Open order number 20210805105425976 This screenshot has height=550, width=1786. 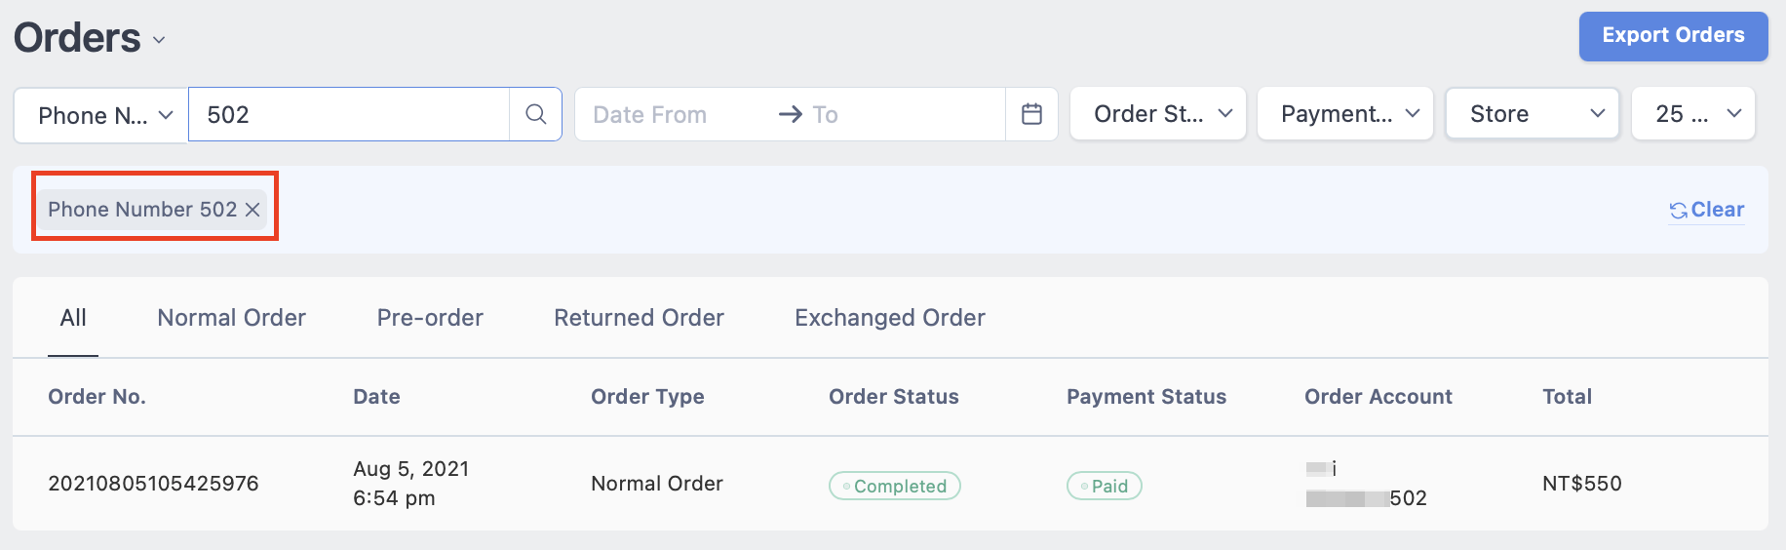pyautogui.click(x=153, y=484)
